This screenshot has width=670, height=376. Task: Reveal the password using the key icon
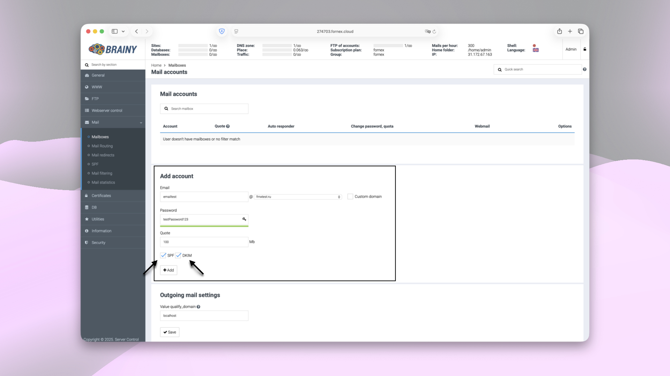(244, 219)
